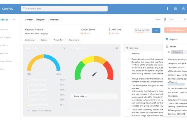This screenshot has width=187, height=120.
Task: Toggle the yellow dot on the 1805 row
Action: point(28,95)
